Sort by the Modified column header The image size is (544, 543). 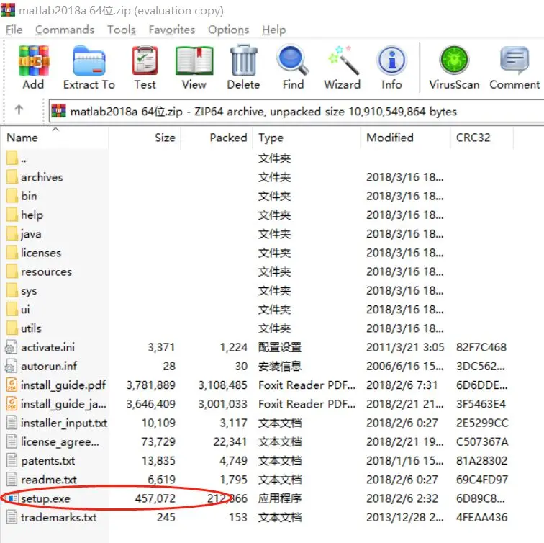click(x=406, y=138)
